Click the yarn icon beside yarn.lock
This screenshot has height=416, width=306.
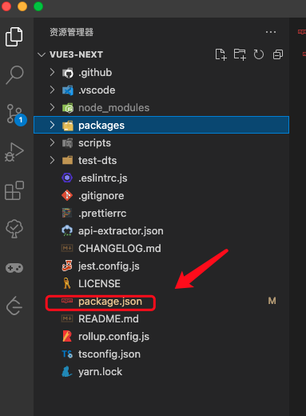point(67,371)
